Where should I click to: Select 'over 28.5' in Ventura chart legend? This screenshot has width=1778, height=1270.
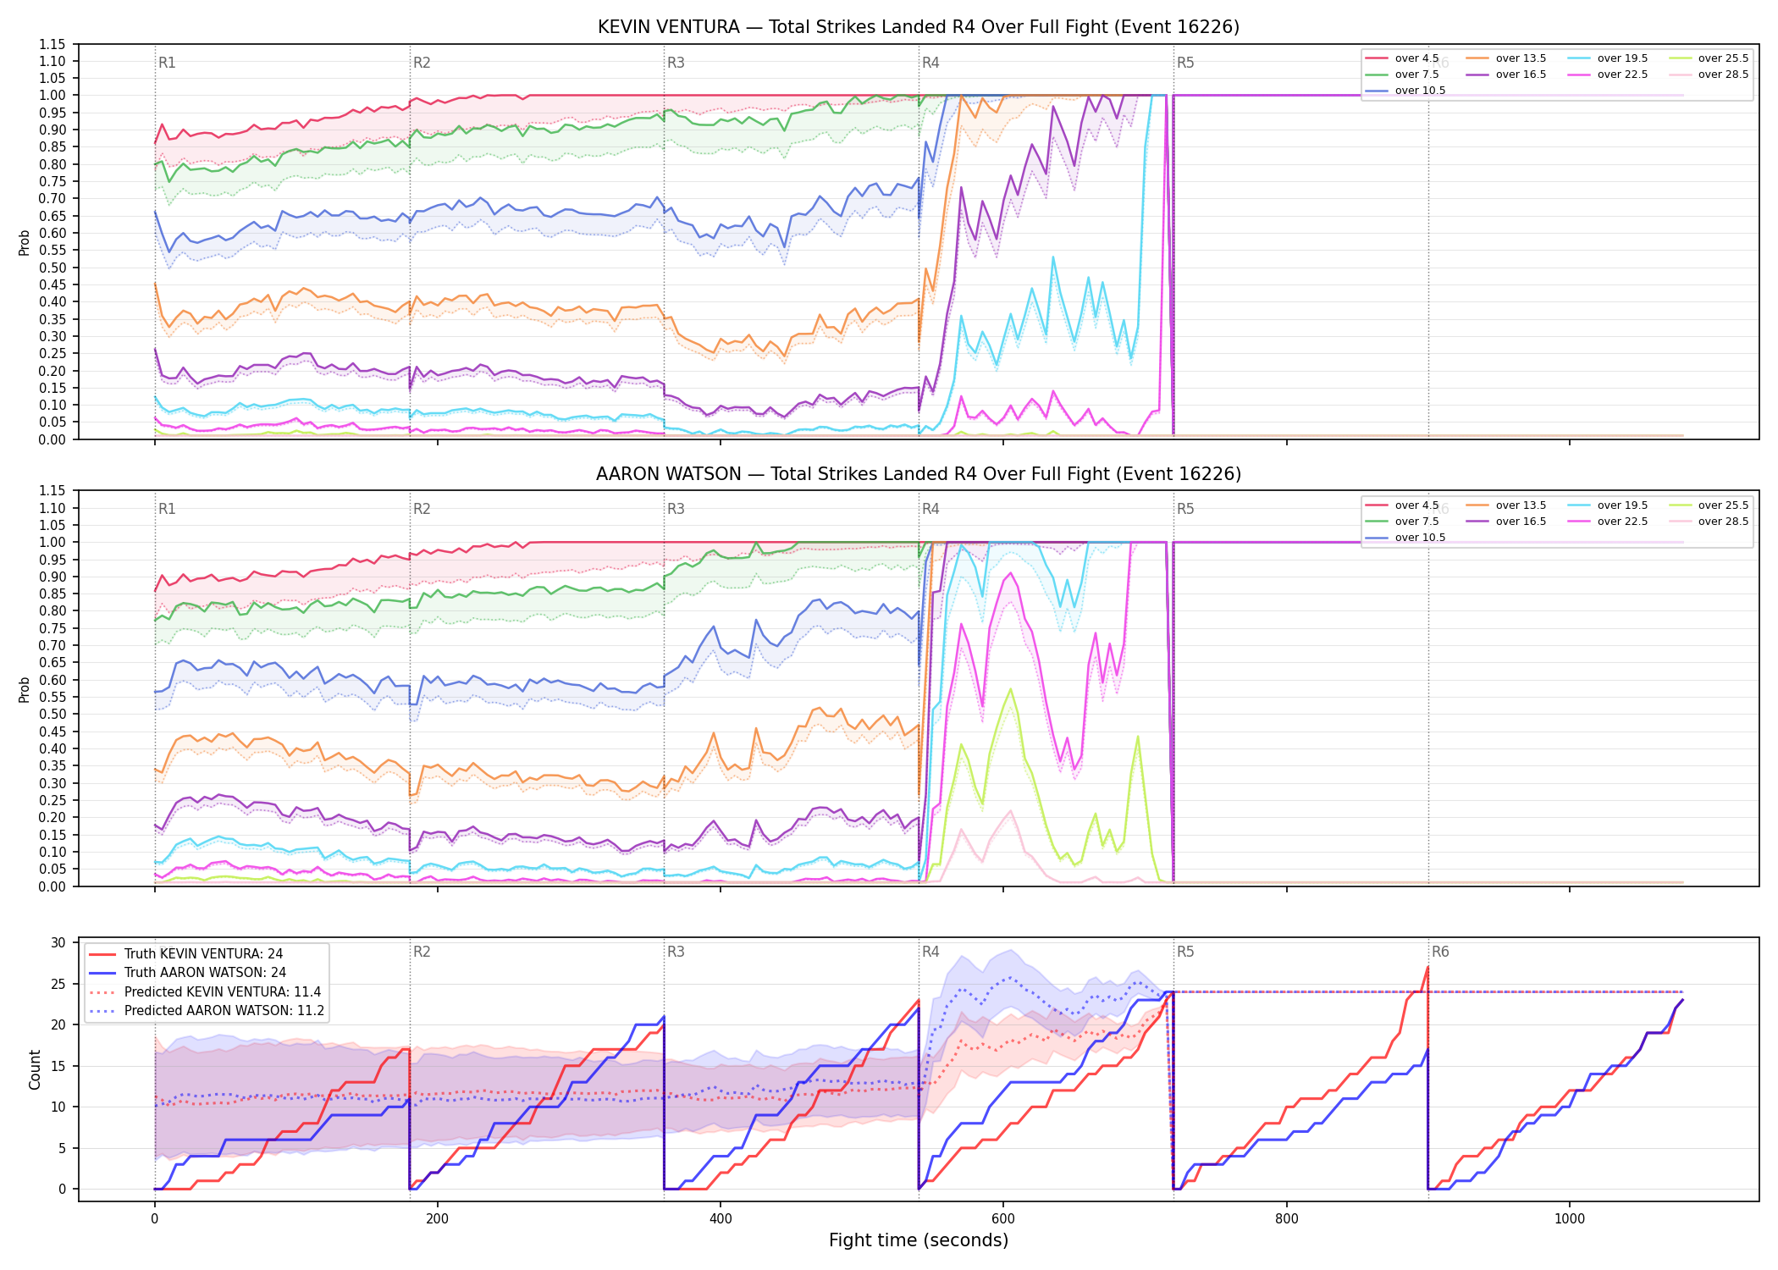tap(1723, 75)
